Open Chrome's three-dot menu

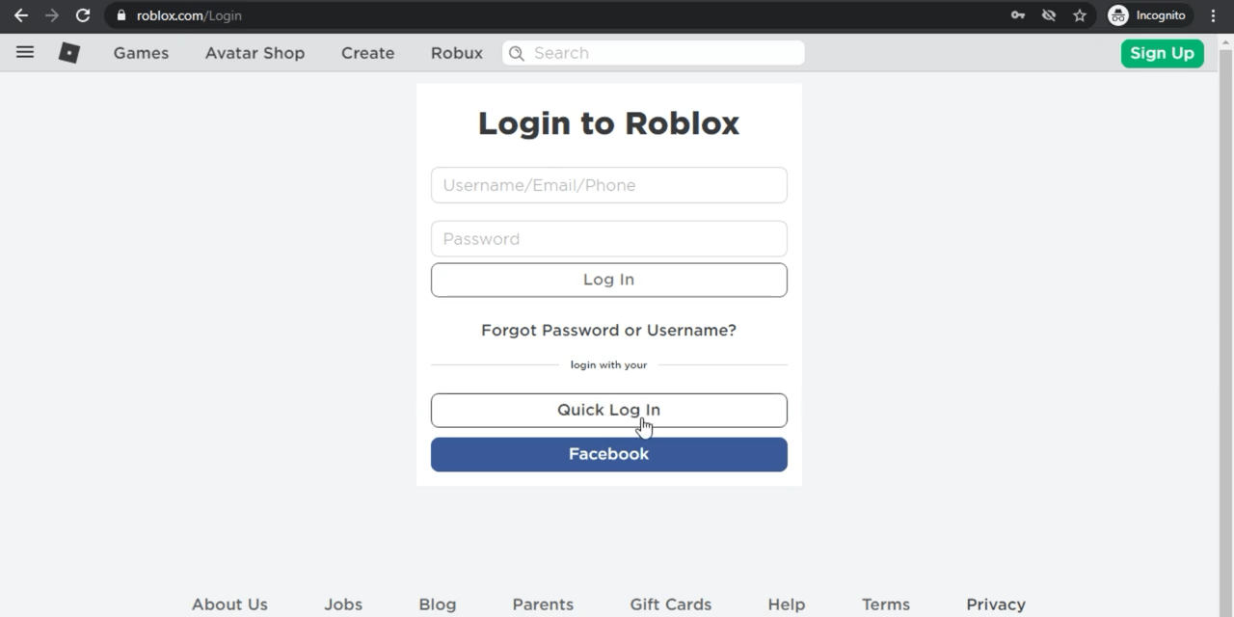(x=1213, y=15)
